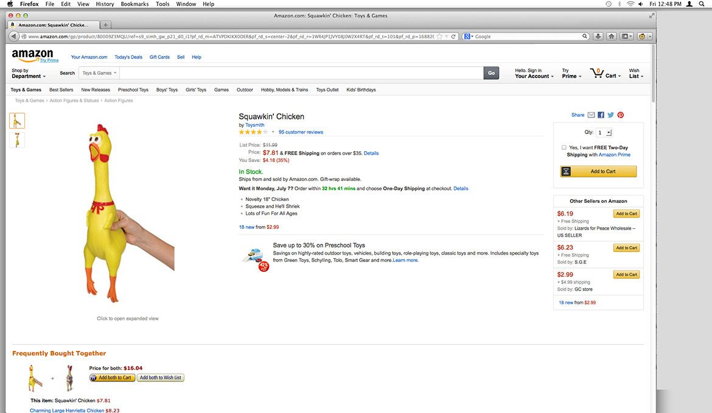Go to Firefox home page icon
Viewport: 712px width, 413px height.
click(x=612, y=37)
